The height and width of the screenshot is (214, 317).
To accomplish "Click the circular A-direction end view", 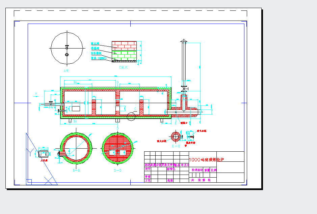I will [67, 48].
